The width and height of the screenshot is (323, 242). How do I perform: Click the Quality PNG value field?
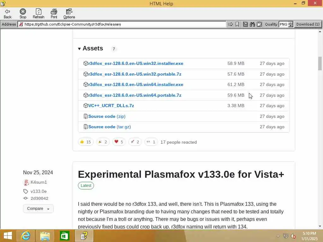point(284,24)
